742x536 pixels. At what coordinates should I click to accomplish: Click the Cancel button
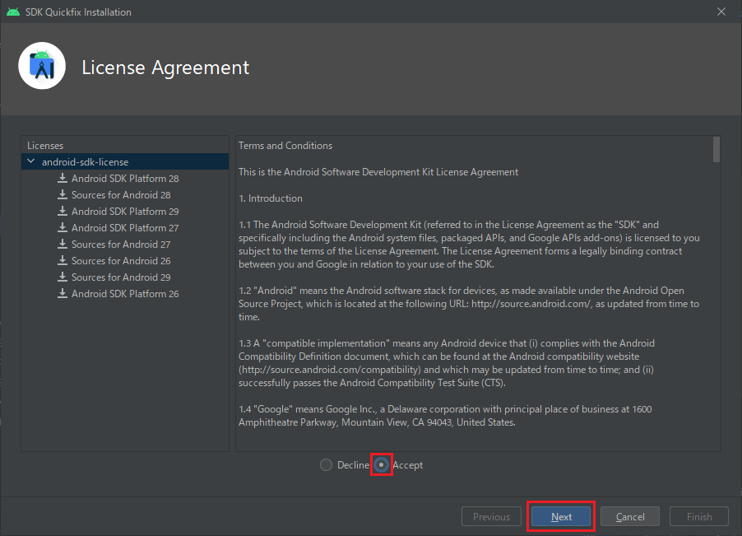(630, 516)
